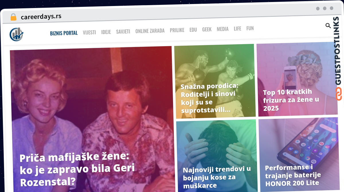
Task: Go to the GEEK section
Action: pyautogui.click(x=207, y=30)
